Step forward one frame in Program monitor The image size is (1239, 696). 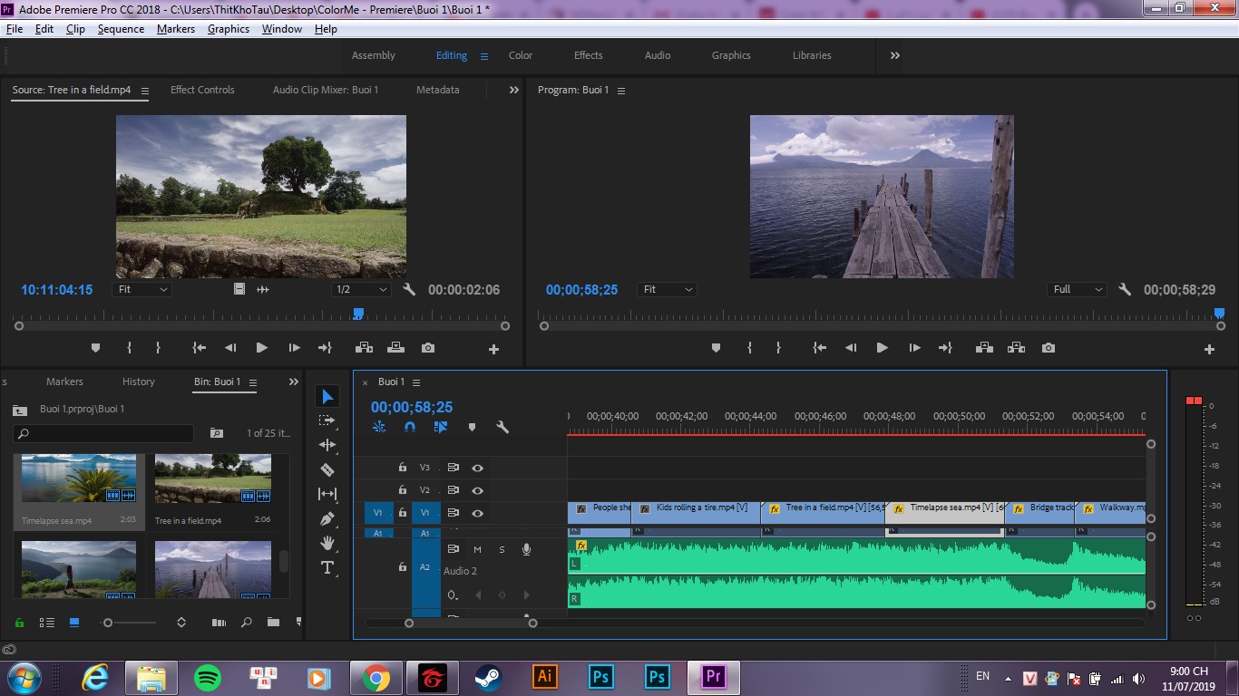click(914, 348)
